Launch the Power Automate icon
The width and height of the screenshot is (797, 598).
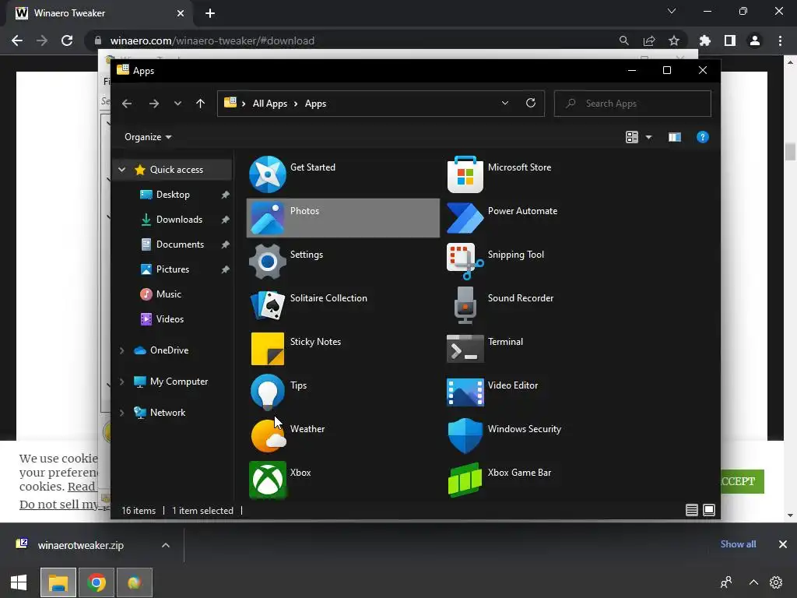[465, 218]
